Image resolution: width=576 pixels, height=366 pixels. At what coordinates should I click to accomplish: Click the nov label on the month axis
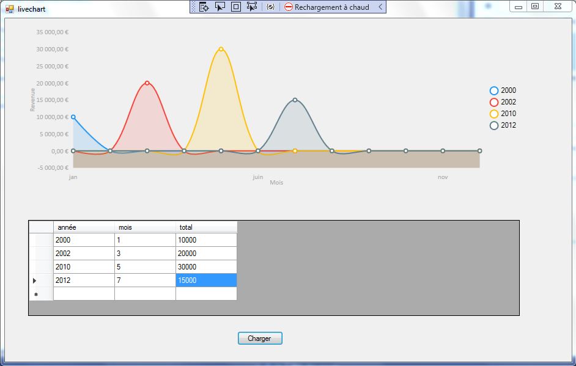(x=443, y=177)
